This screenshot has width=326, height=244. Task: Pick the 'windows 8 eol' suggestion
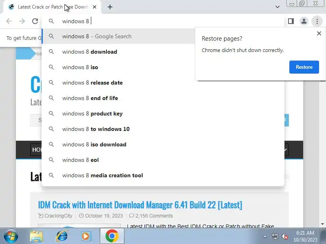(163, 160)
